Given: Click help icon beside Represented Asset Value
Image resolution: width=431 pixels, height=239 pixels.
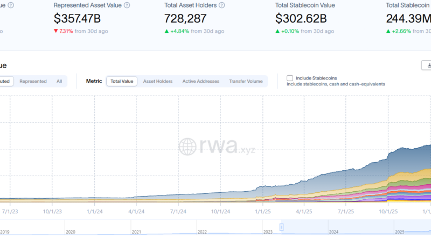Looking at the screenshot, I should [127, 5].
